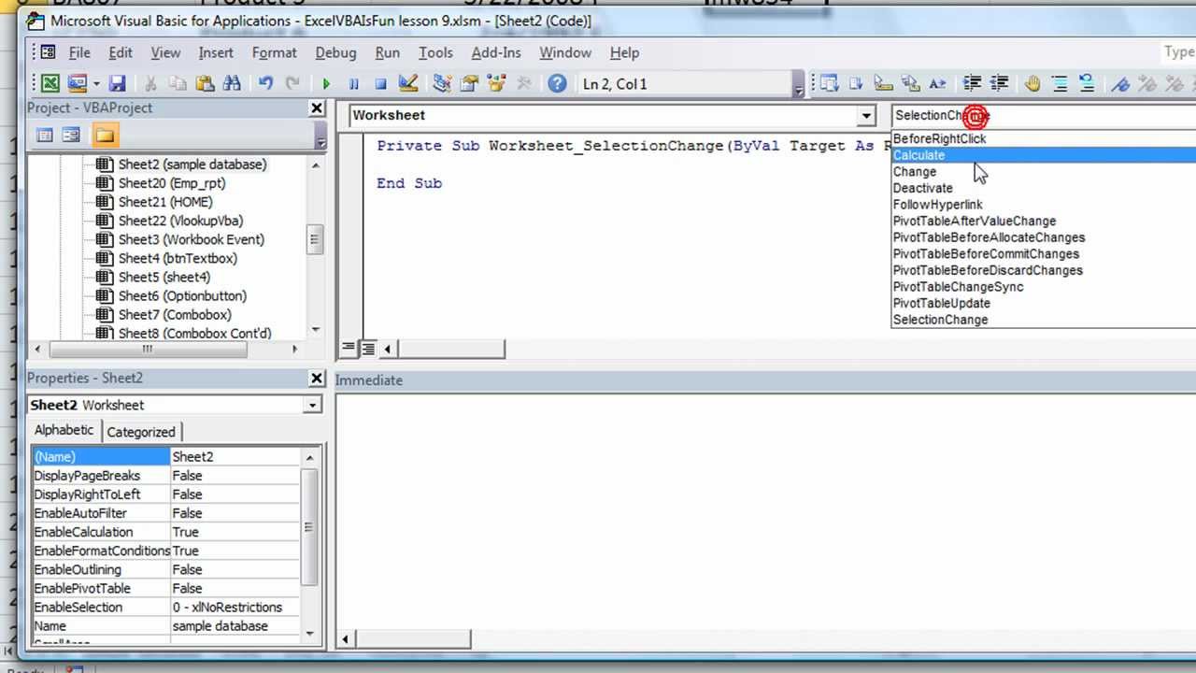This screenshot has width=1196, height=673.
Task: Toggle Bookmark with the blue flag icon
Action: tap(1120, 84)
